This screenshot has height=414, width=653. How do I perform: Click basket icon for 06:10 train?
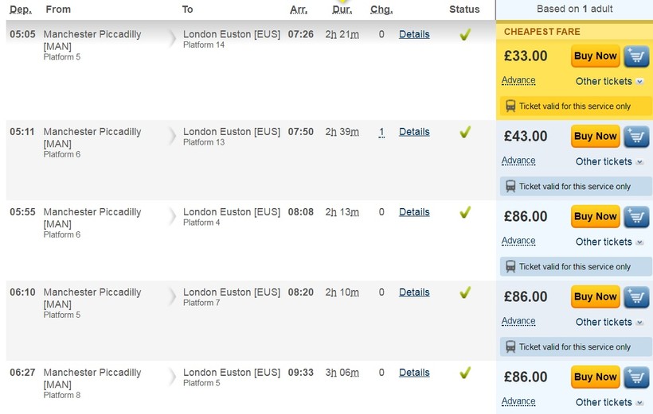click(x=636, y=297)
